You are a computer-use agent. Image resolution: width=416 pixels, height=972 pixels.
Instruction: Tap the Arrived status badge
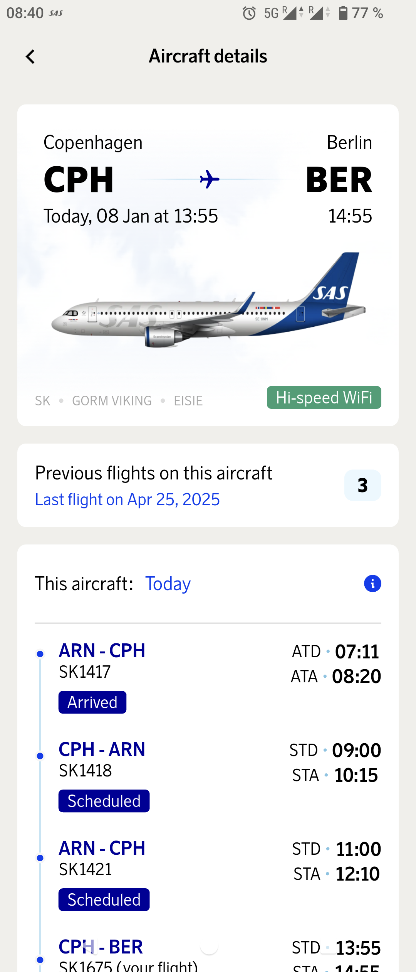92,702
